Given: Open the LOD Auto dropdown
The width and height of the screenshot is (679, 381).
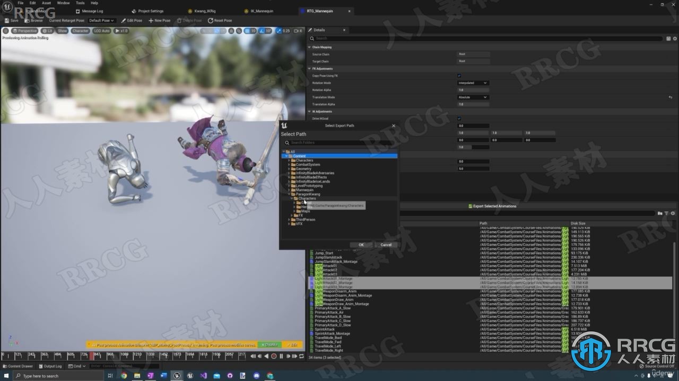Looking at the screenshot, I should pyautogui.click(x=102, y=31).
